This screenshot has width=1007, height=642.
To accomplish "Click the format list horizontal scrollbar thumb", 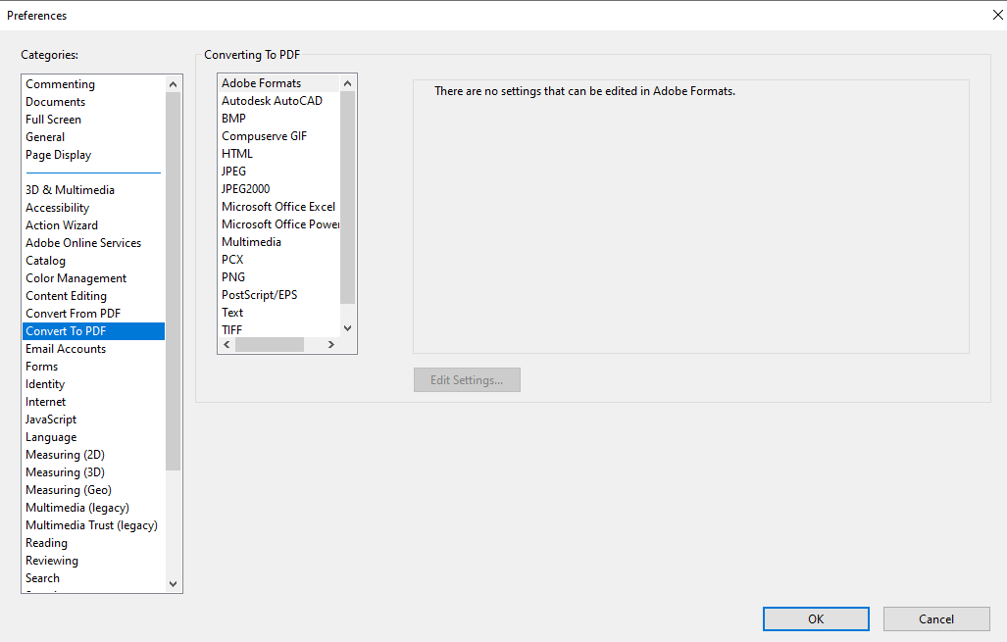I will click(x=269, y=345).
